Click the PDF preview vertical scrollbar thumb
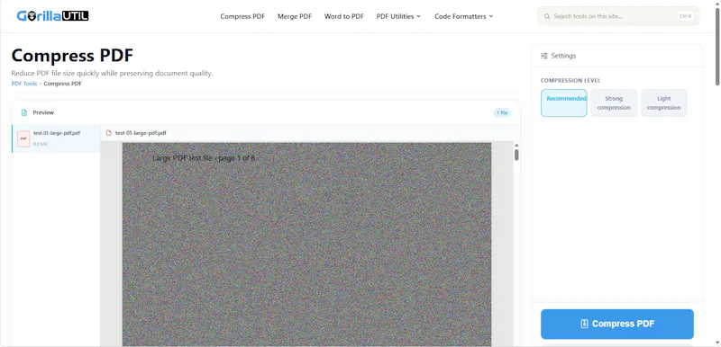 coord(516,155)
